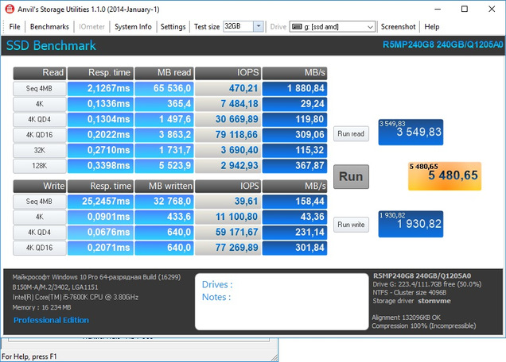Click the write 4K test button

(39, 217)
